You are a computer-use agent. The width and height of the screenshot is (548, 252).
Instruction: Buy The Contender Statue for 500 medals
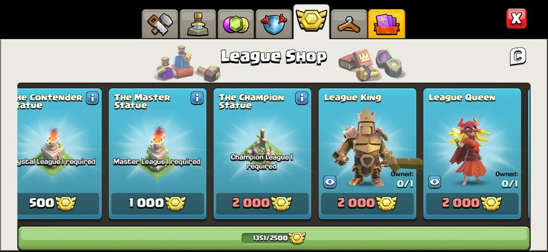[x=58, y=203]
